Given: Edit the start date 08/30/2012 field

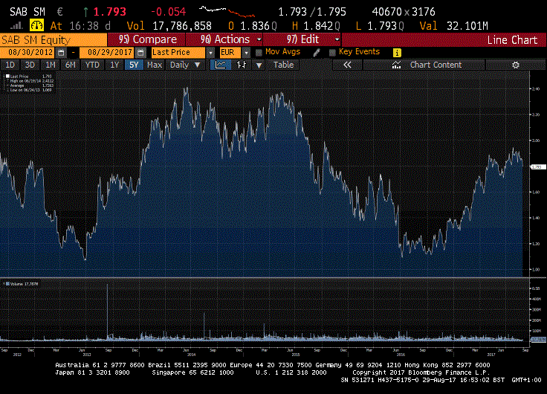Looking at the screenshot, I should tap(27, 53).
